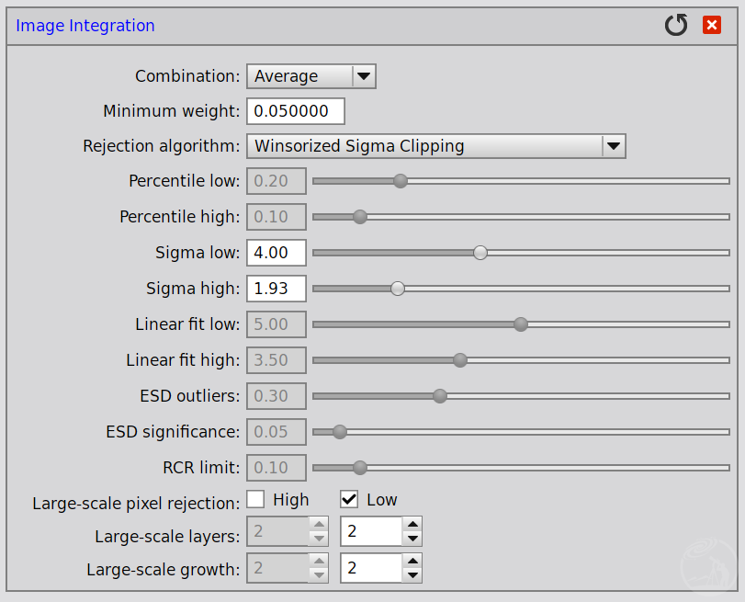Click the Sigma low slider handle

[x=480, y=253]
